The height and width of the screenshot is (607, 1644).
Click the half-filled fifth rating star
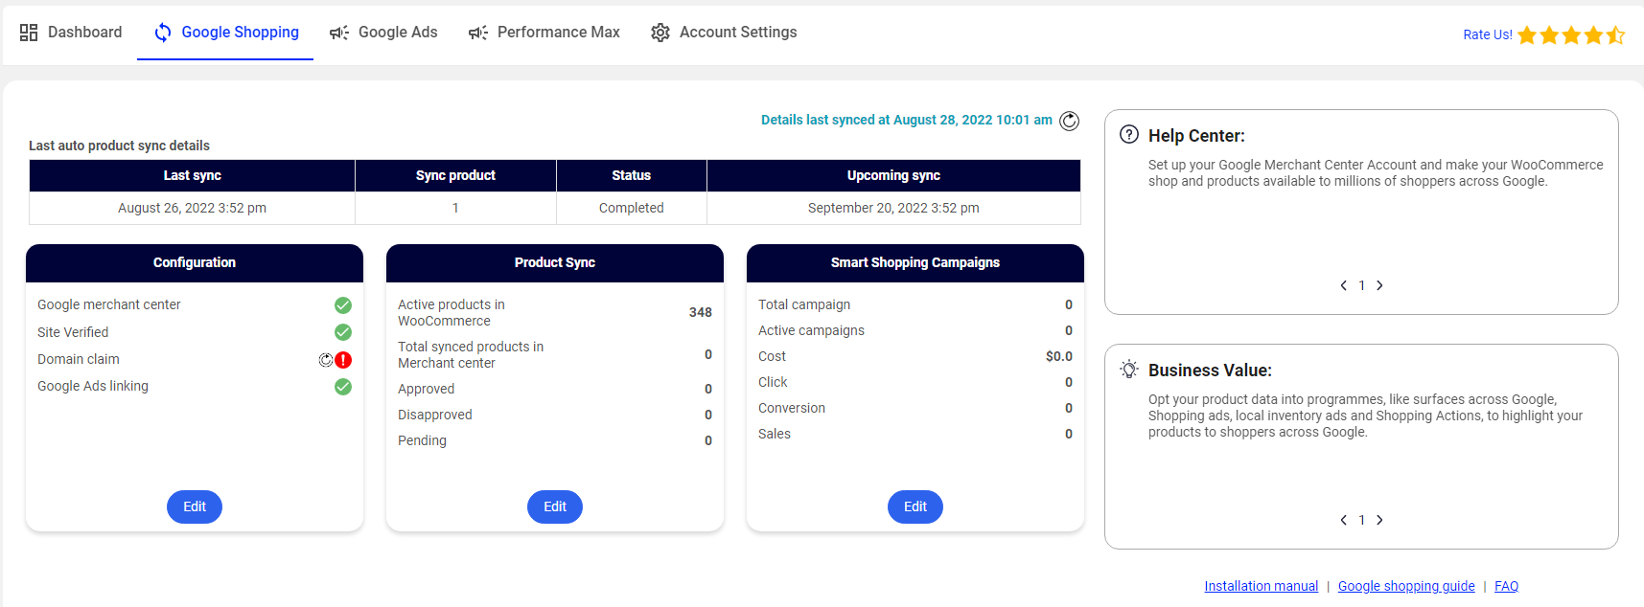(1615, 35)
